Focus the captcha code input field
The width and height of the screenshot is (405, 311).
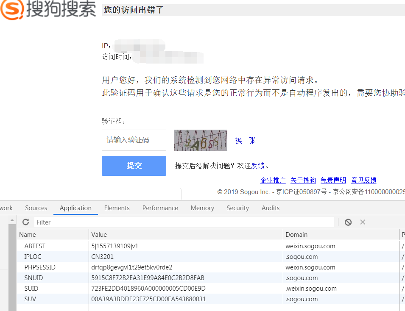click(x=134, y=140)
